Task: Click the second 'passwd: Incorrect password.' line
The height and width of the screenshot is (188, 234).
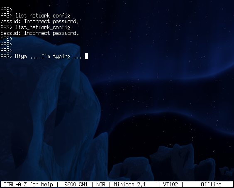Action: (40, 33)
